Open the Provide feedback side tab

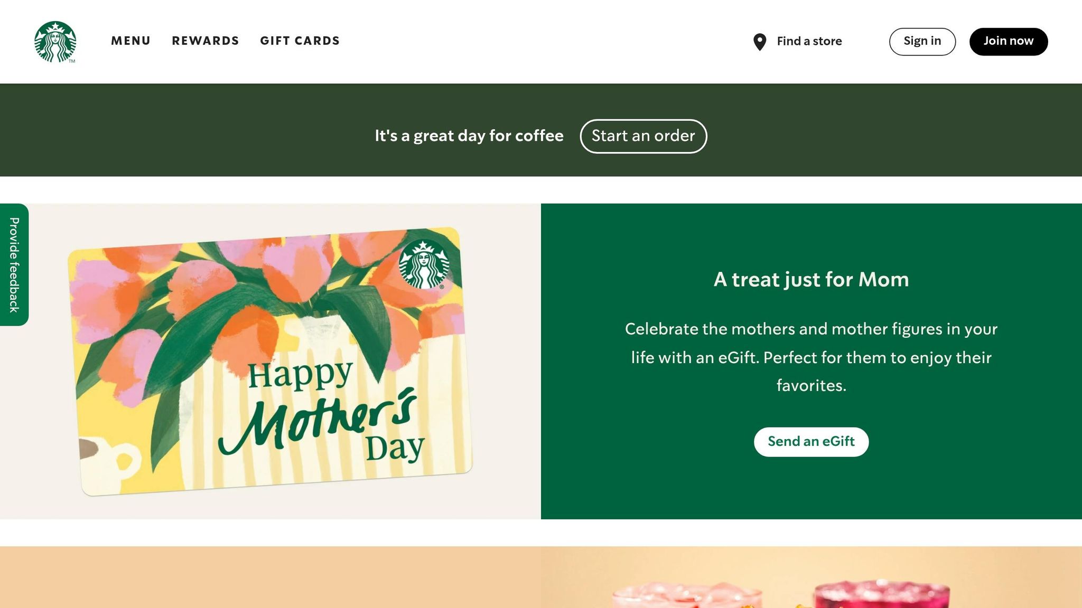click(14, 264)
